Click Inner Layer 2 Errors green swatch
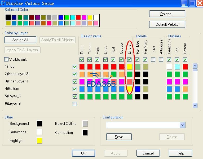This screenshot has height=159, width=203. coord(130,74)
